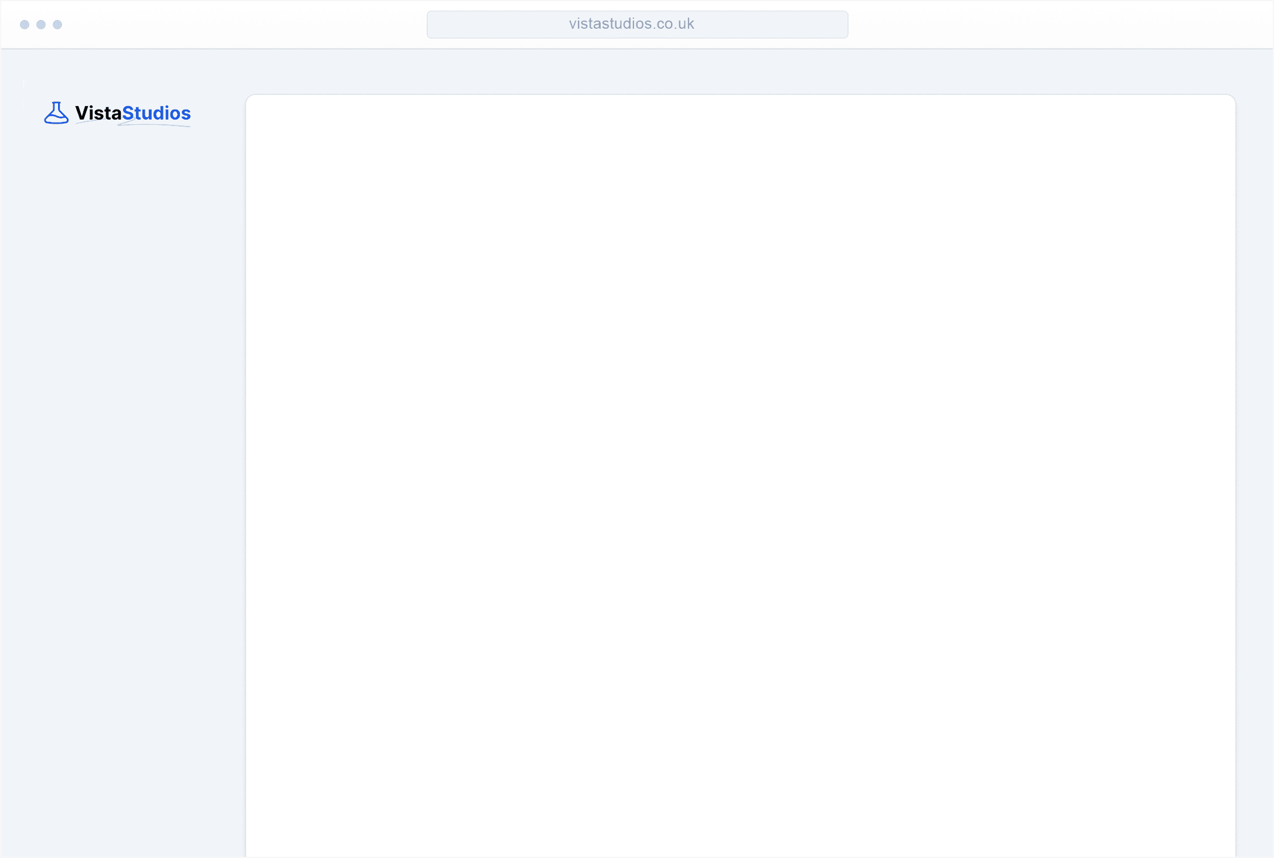Click the third window control dot
This screenshot has height=858, width=1274.
tap(57, 25)
